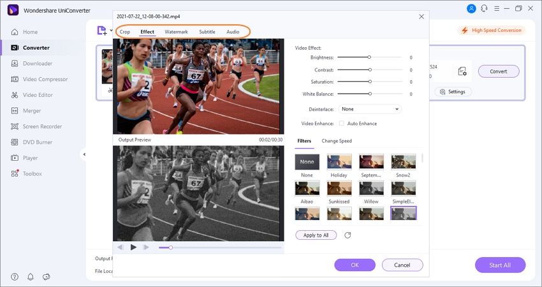Adjust the White Balance slider
The width and height of the screenshot is (542, 287).
tap(370, 94)
